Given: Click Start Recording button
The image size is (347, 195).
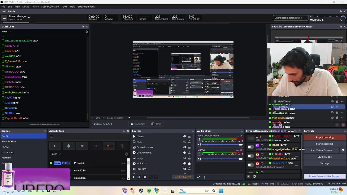Looking at the screenshot, I should tap(324, 144).
